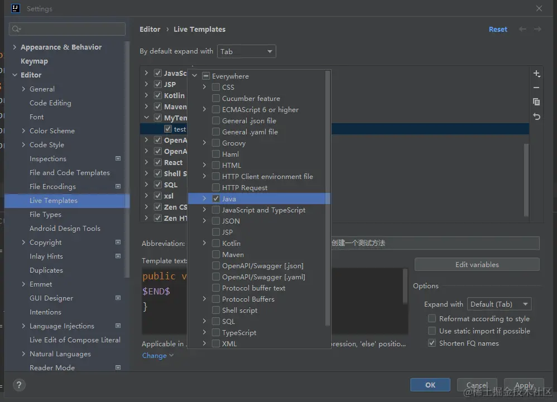Toggle the Everywhere context checkbox

(206, 76)
